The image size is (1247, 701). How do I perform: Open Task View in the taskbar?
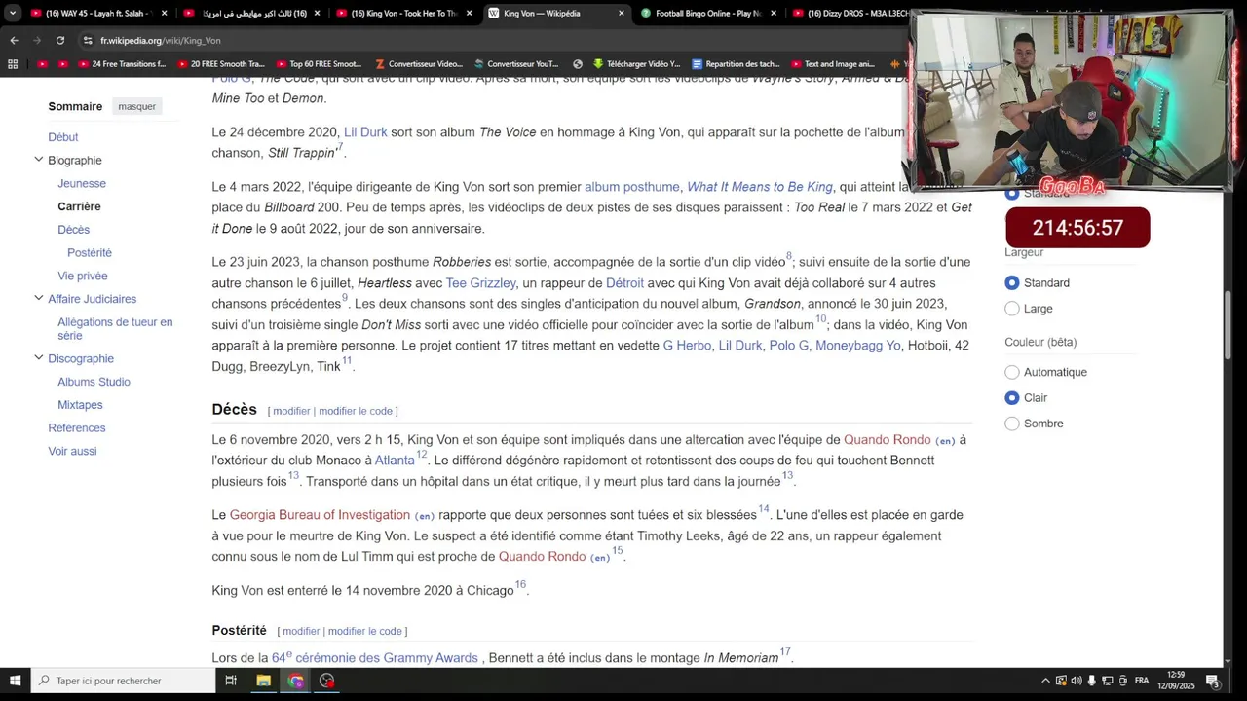(x=231, y=681)
